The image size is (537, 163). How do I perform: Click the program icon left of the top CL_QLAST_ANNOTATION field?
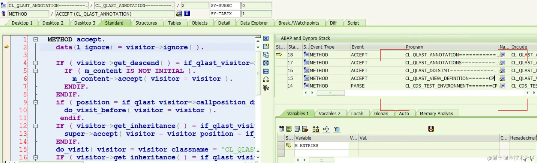point(4,5)
